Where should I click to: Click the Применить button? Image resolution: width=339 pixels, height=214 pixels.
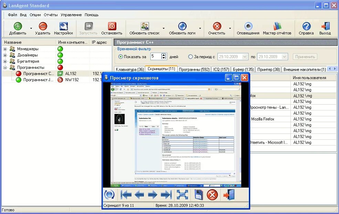tap(305, 57)
